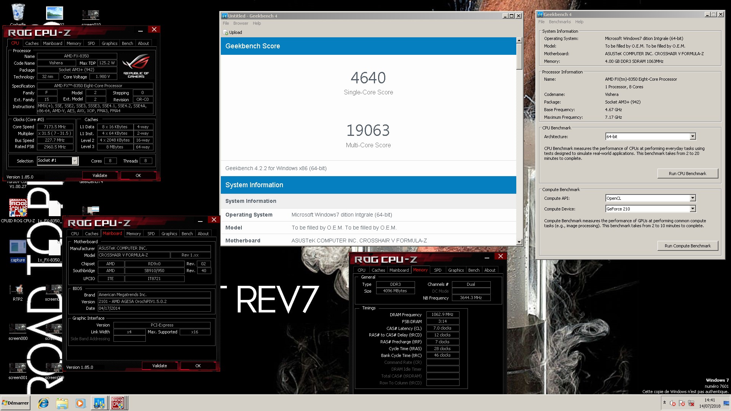
Task: Open Help menu in Untitled Geekbench window
Action: coord(257,23)
